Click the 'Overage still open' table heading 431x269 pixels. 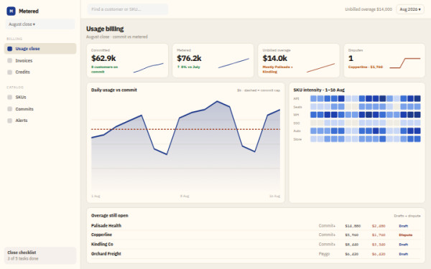[x=110, y=215]
